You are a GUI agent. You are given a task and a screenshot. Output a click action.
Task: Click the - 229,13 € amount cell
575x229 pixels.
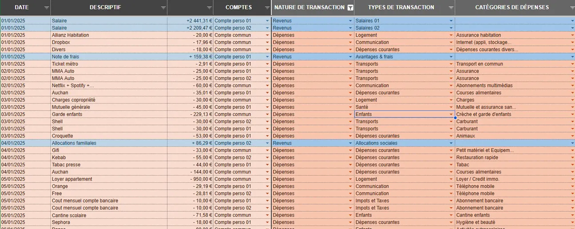(x=190, y=114)
